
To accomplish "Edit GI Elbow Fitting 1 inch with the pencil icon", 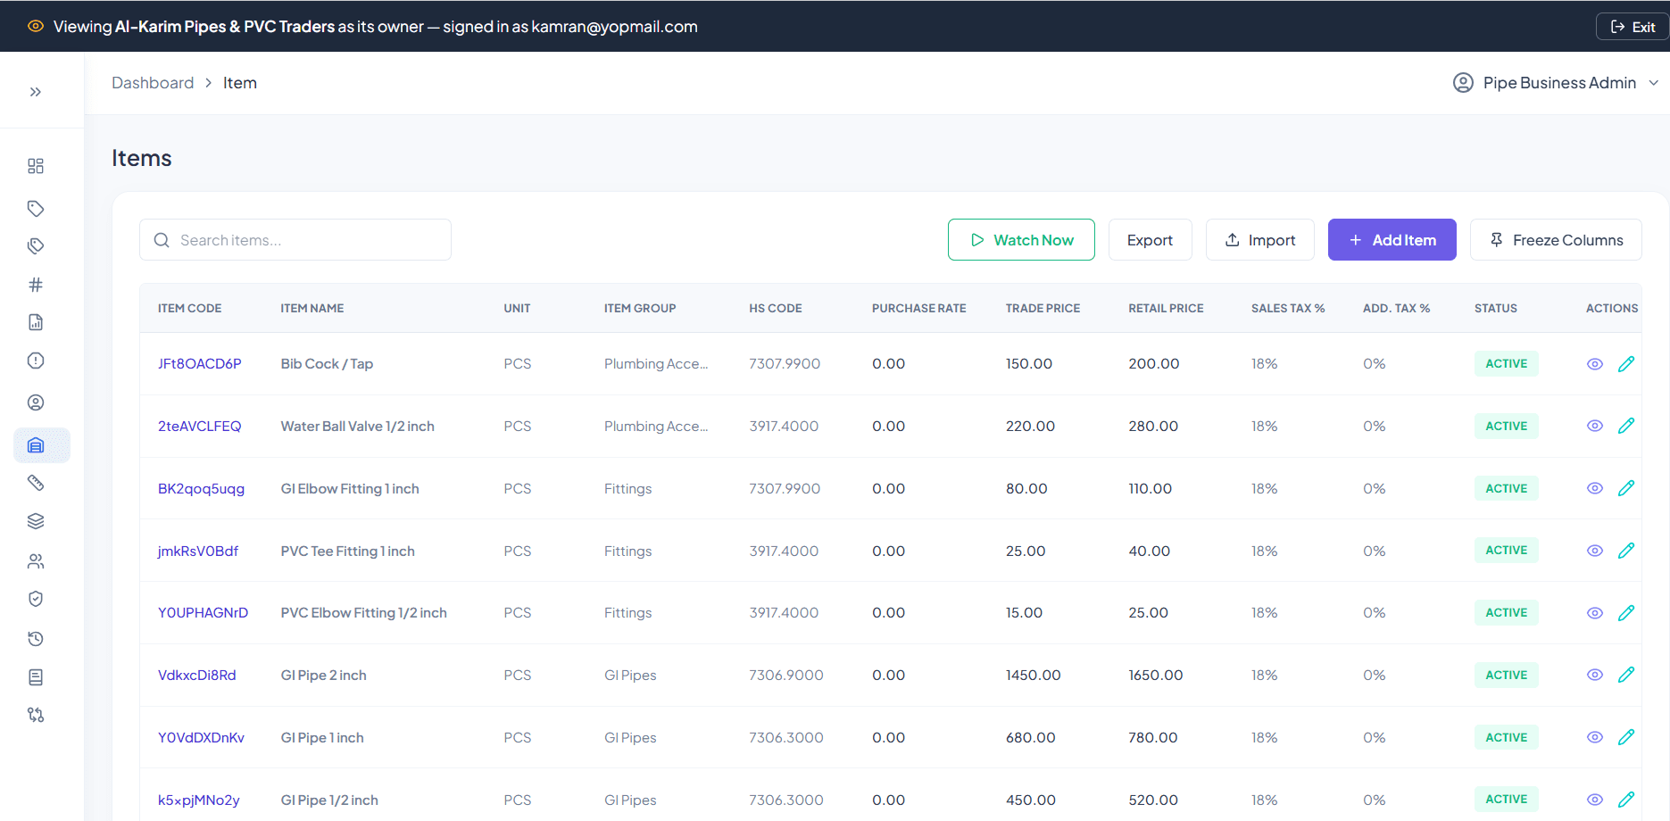I will point(1626,488).
